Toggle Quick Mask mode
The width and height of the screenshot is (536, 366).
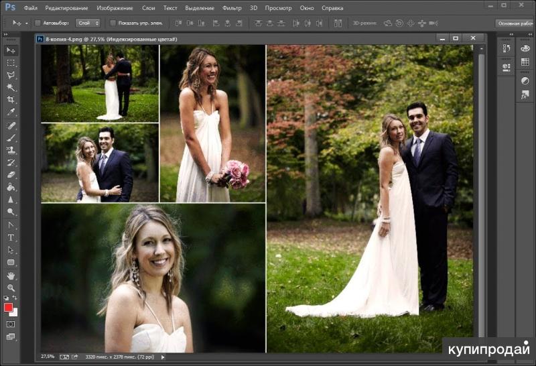click(11, 324)
